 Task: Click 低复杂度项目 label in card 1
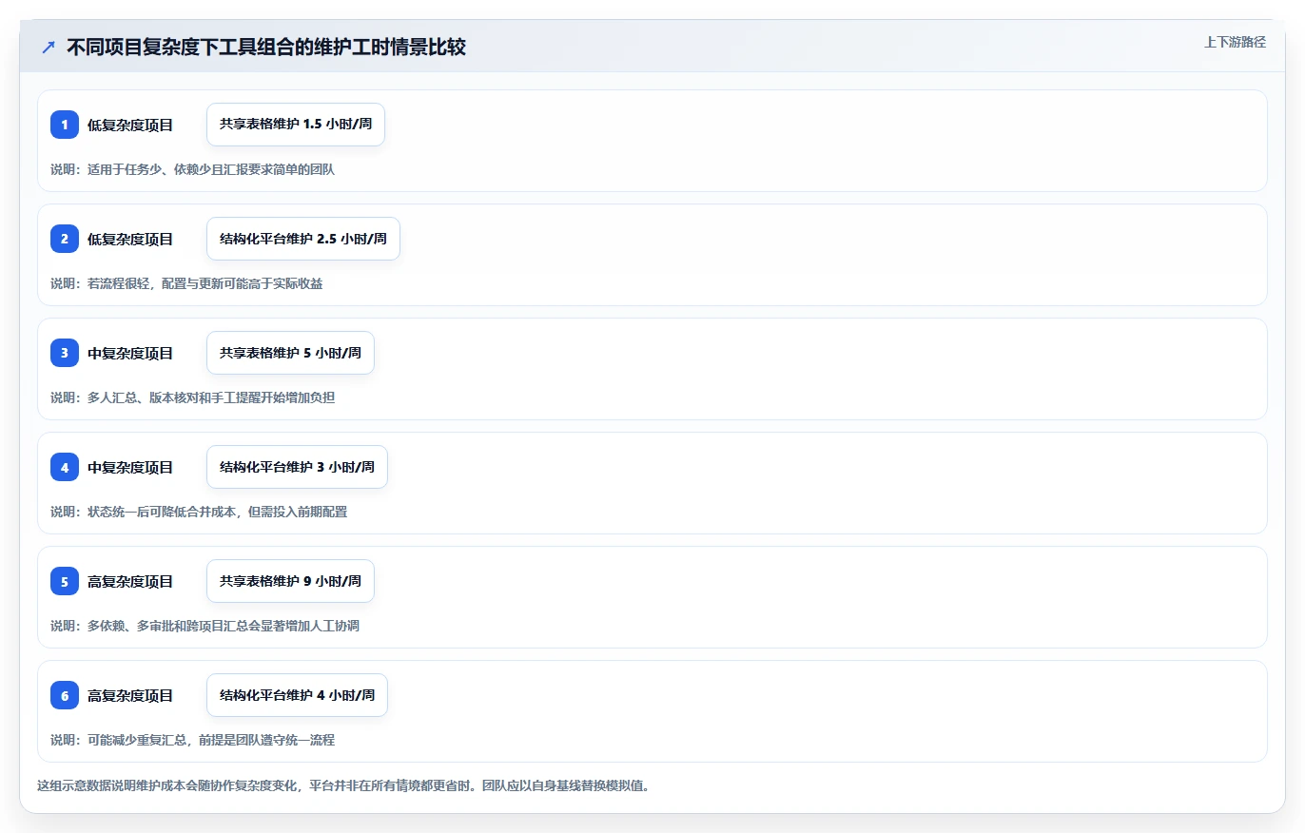130,125
